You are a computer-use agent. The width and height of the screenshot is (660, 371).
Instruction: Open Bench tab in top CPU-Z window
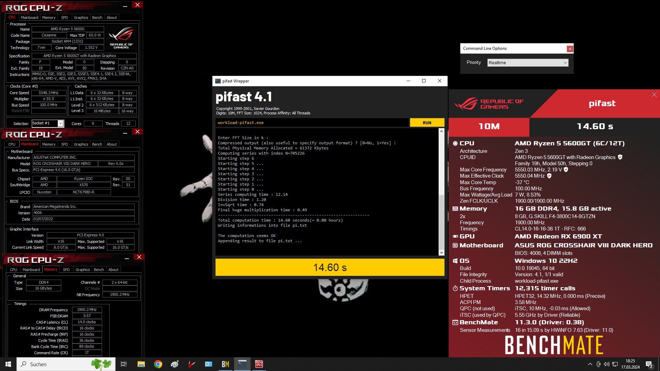[97, 18]
